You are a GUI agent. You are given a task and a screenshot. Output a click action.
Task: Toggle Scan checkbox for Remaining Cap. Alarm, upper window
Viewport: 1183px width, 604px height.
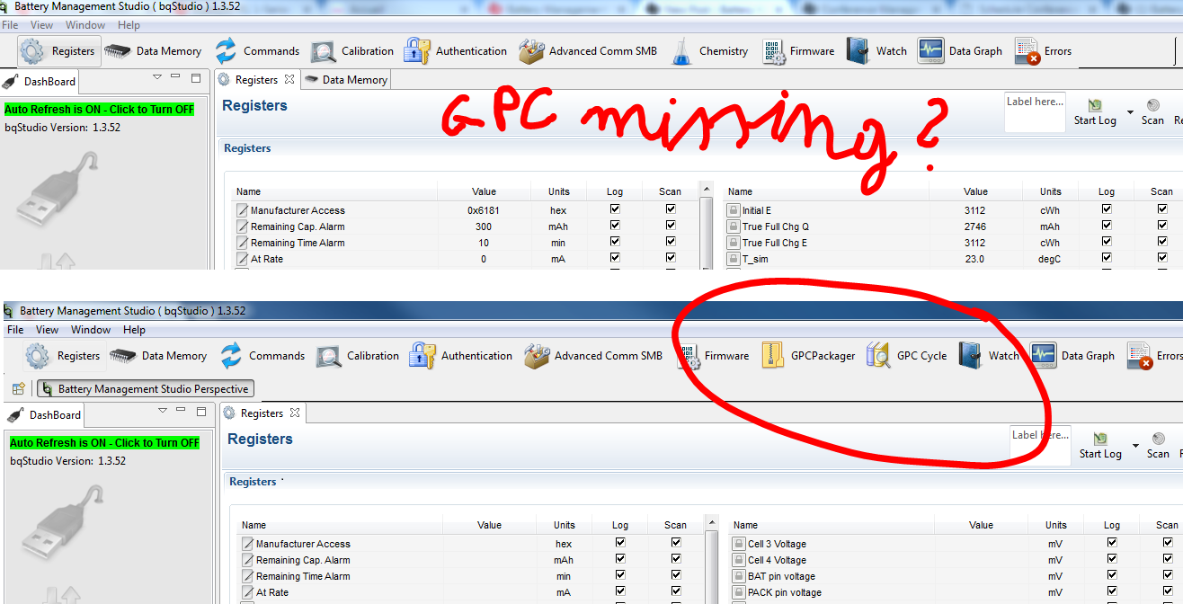click(x=671, y=226)
